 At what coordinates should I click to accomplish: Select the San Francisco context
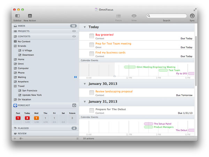pyautogui.click(x=45, y=90)
